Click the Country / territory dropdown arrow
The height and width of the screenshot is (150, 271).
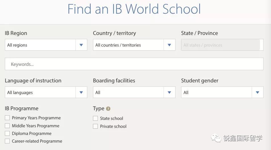click(x=169, y=45)
